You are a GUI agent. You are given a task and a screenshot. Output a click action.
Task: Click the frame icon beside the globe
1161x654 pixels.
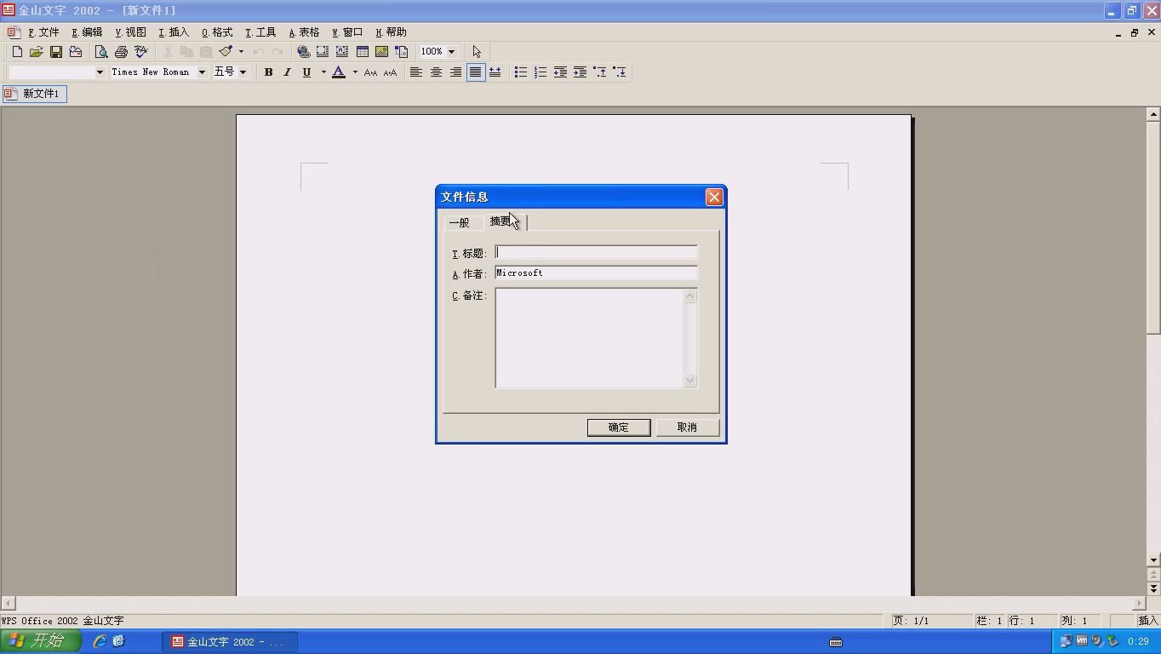[323, 52]
